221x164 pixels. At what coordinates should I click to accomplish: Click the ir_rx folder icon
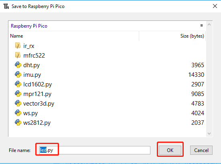point(18,46)
